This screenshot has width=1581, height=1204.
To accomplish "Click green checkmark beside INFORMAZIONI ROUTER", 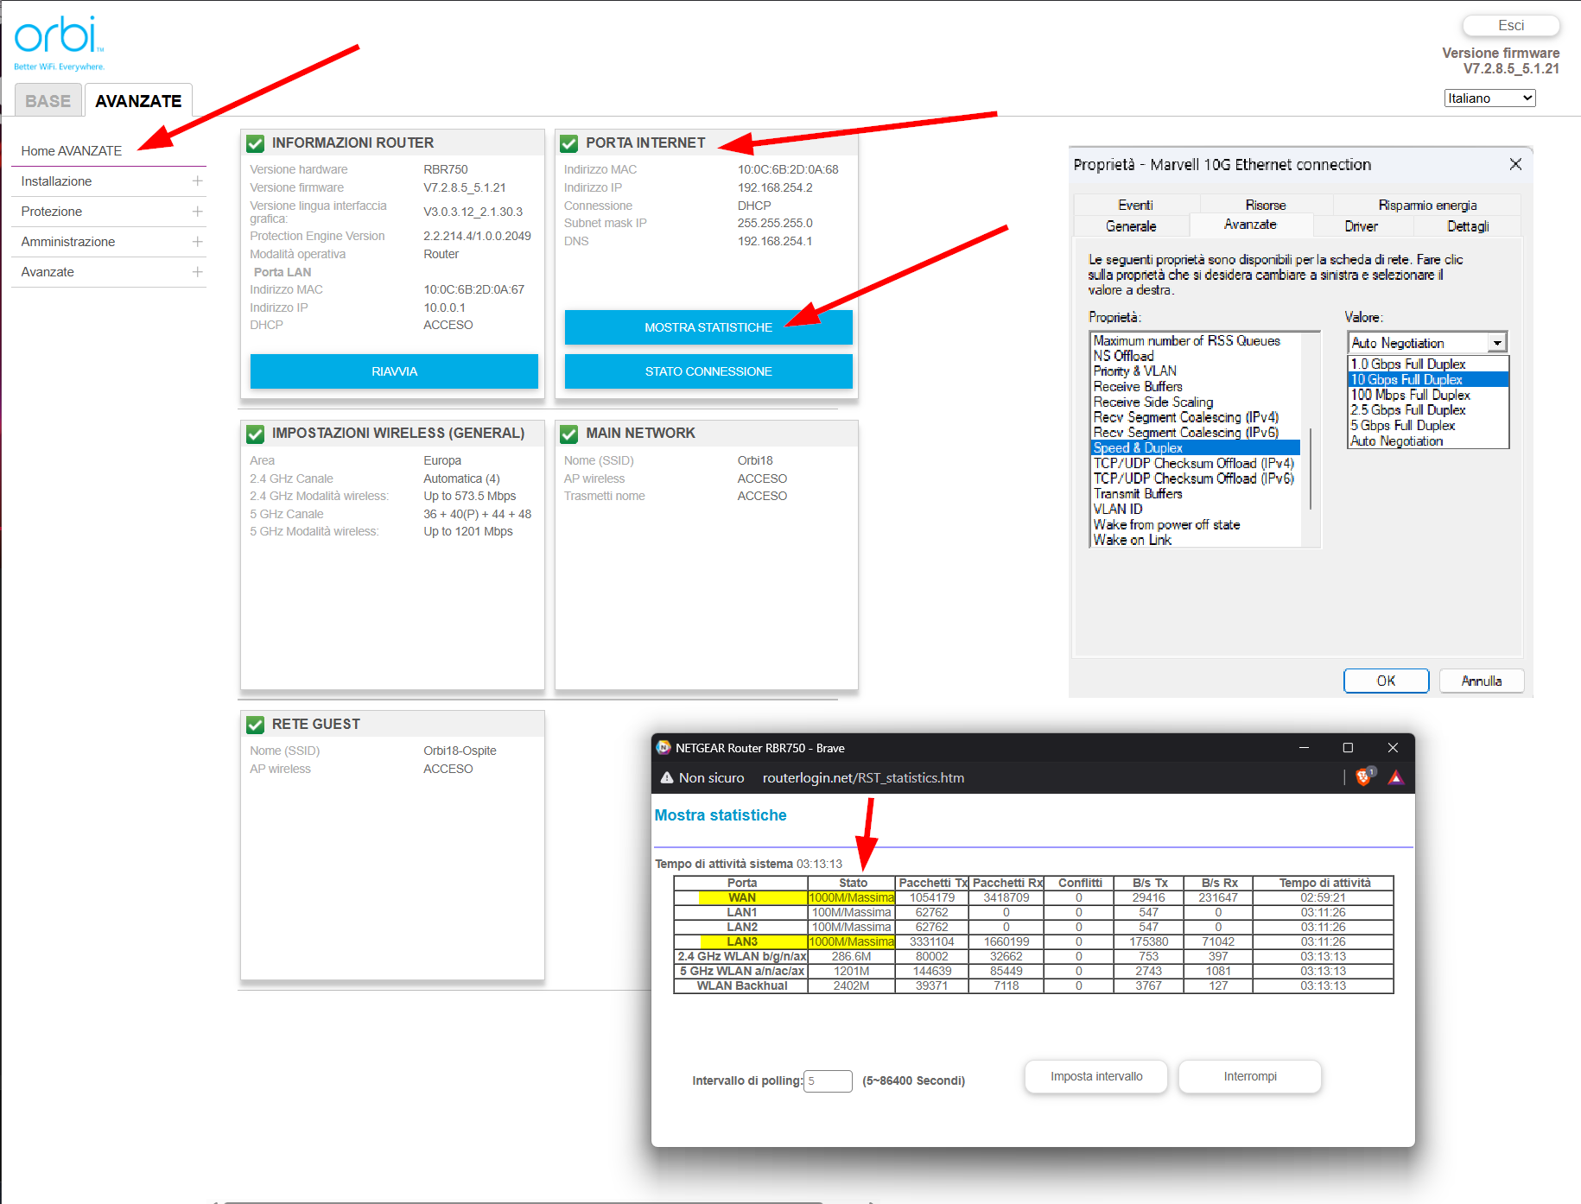I will pyautogui.click(x=256, y=143).
